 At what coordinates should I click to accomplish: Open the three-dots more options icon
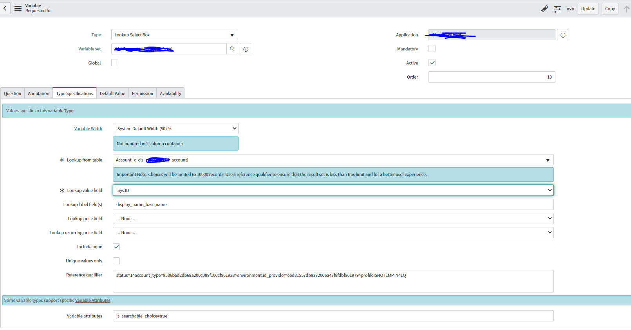coord(570,9)
